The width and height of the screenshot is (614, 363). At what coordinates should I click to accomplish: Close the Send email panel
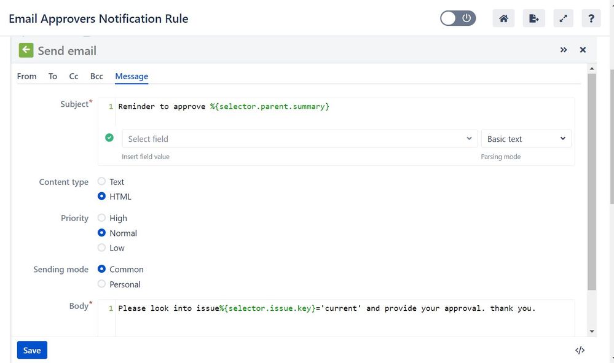click(583, 50)
